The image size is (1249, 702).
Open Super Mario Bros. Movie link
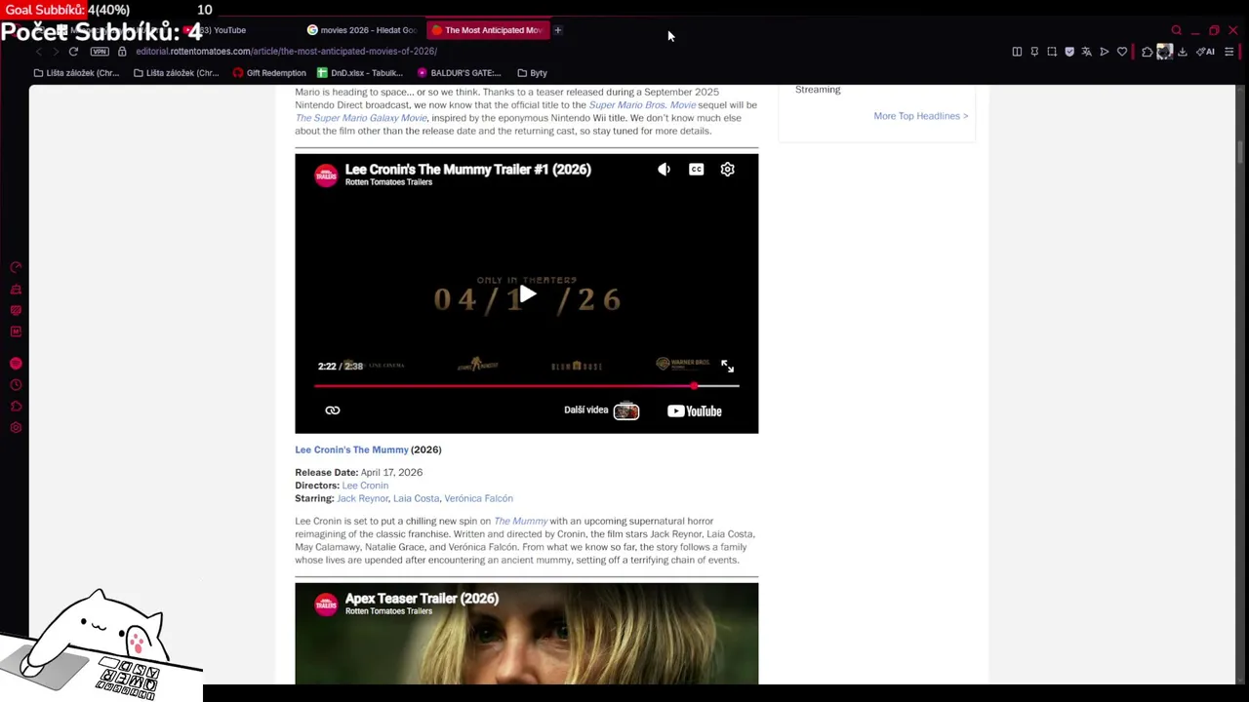coord(642,105)
